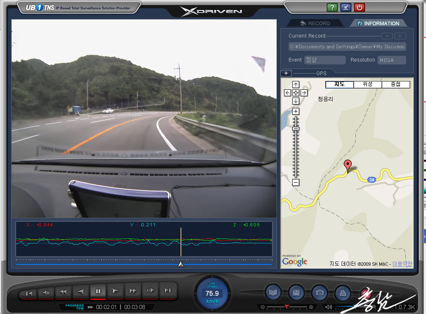Pan the map up with the arrow

click(x=296, y=85)
